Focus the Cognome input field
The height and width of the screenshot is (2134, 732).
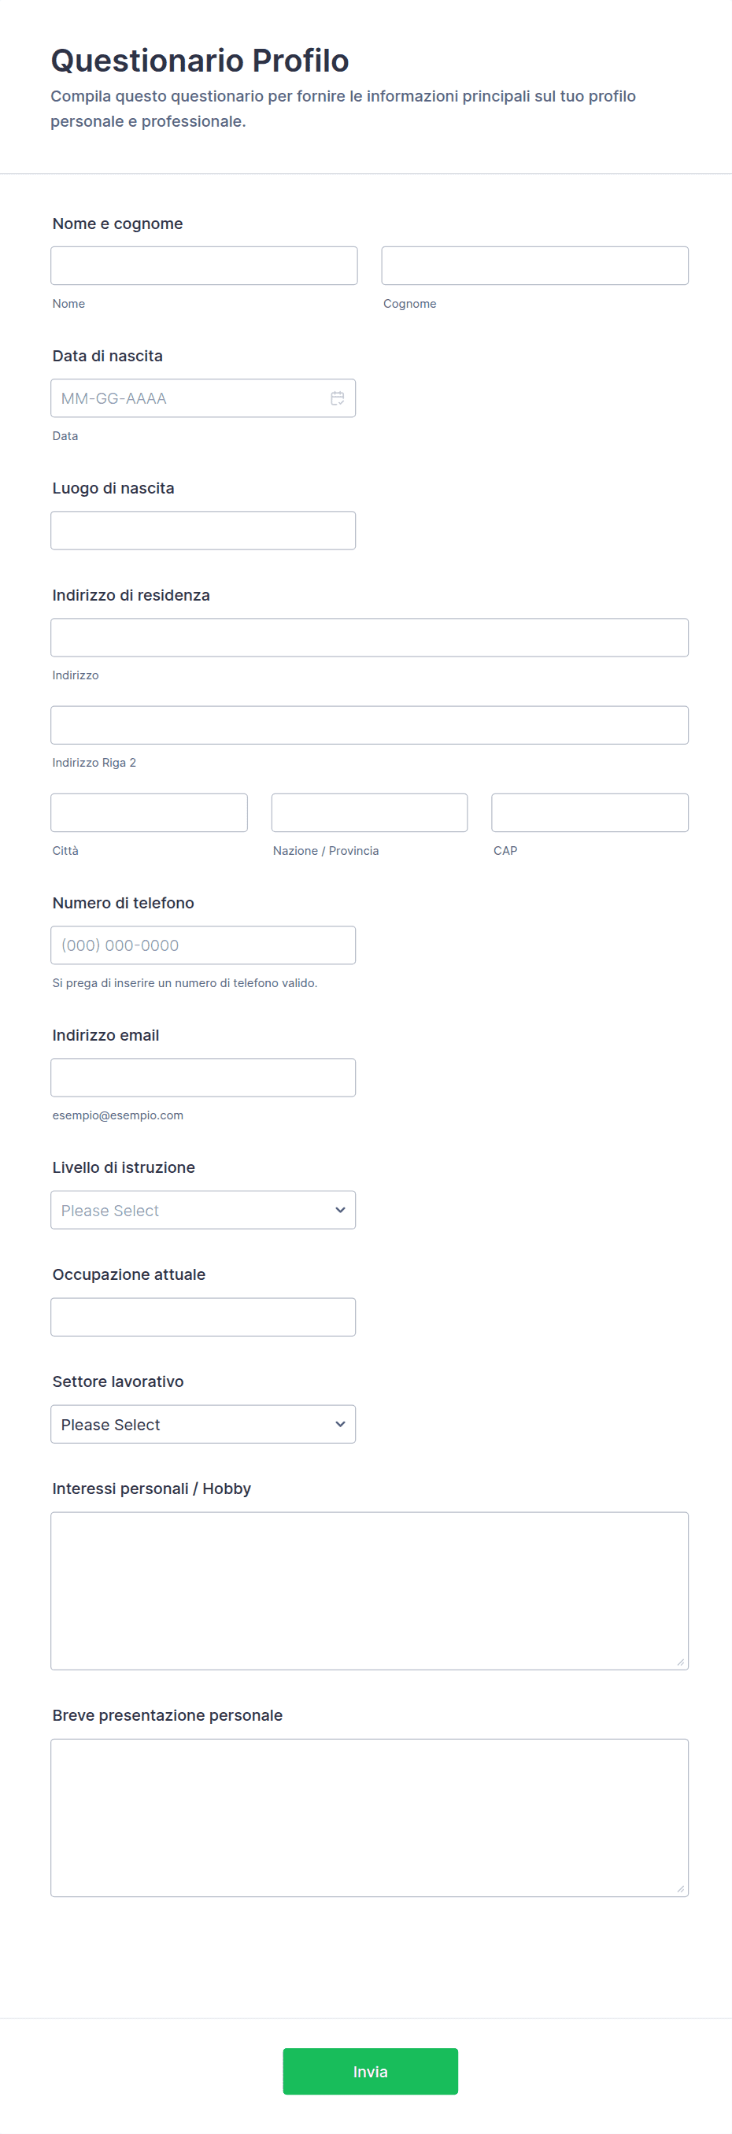pyautogui.click(x=534, y=266)
